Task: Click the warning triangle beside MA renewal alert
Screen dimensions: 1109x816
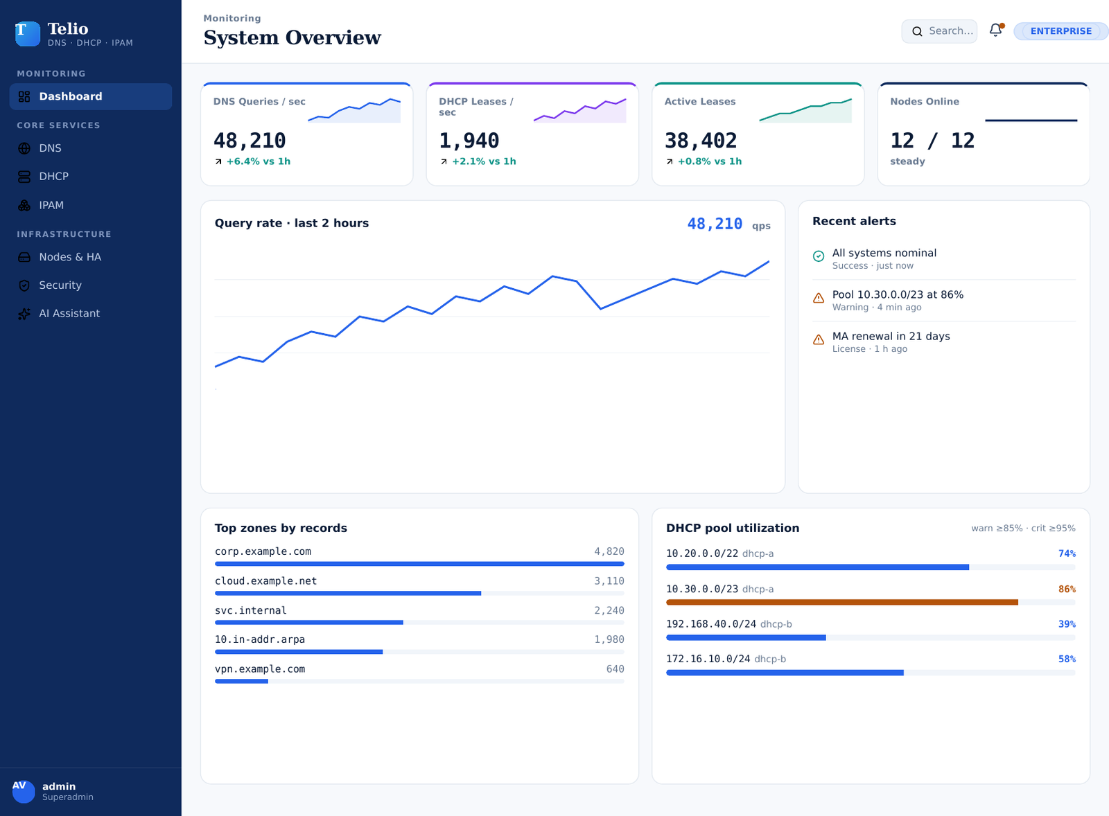Action: point(819,339)
